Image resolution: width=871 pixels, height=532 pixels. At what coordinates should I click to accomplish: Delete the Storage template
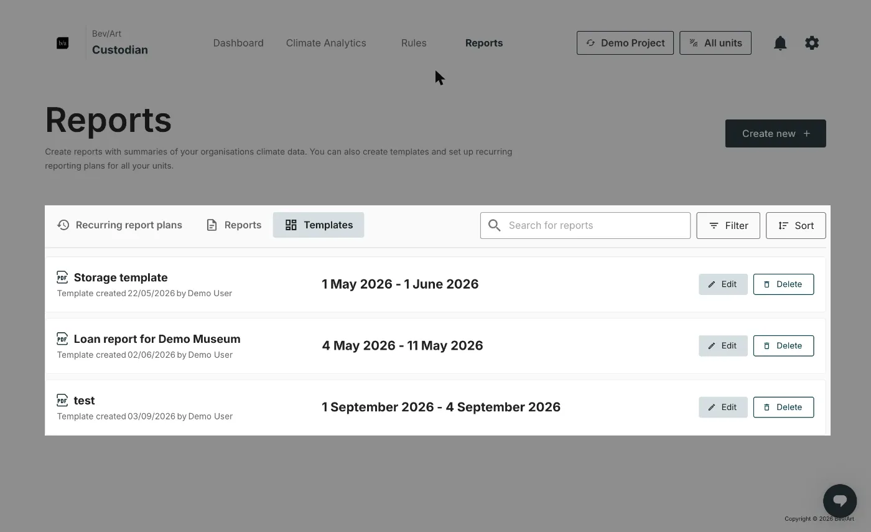pos(783,284)
